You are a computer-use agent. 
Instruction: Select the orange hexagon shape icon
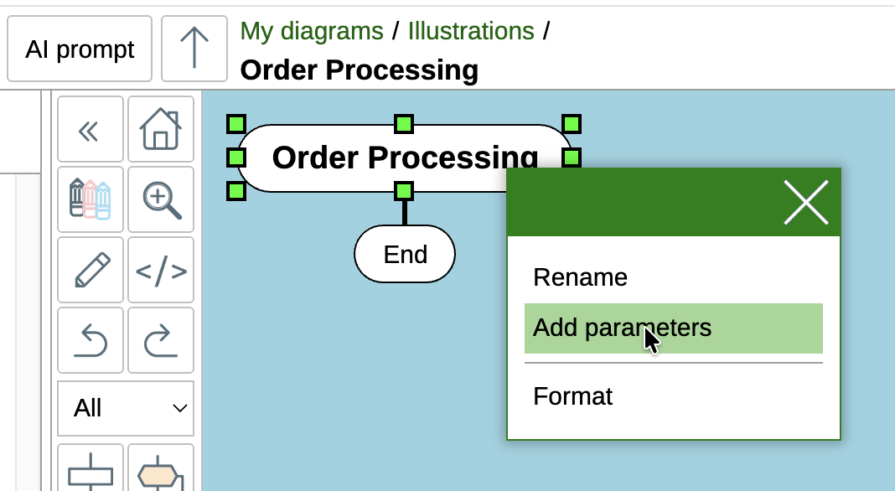(160, 476)
